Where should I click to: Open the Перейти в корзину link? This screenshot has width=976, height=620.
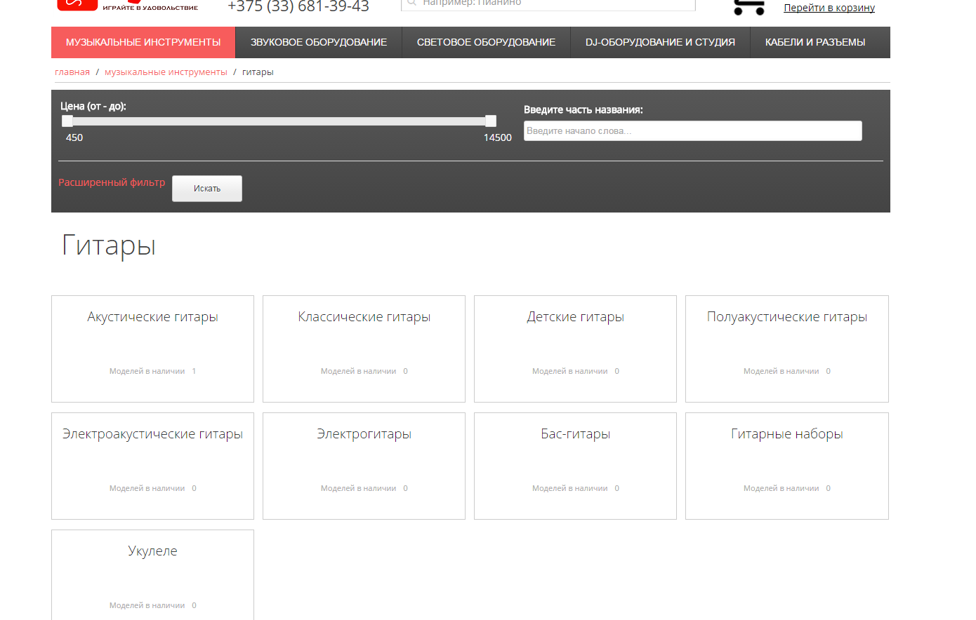coord(829,8)
